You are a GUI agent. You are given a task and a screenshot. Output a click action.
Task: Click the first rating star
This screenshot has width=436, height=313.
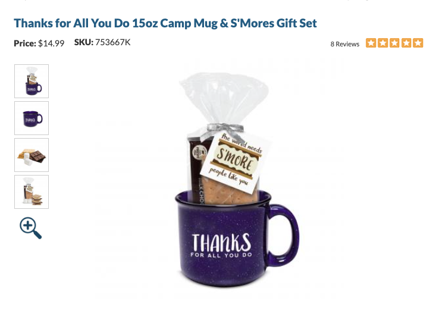pyautogui.click(x=371, y=43)
